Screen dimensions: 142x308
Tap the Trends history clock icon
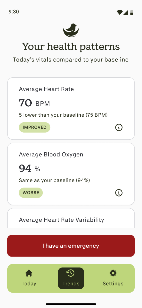[x=71, y=273]
